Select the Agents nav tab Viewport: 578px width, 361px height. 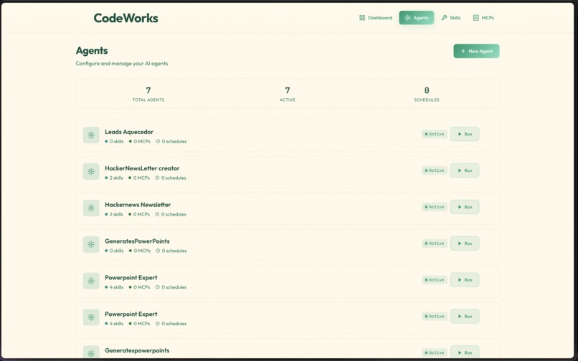click(x=416, y=18)
